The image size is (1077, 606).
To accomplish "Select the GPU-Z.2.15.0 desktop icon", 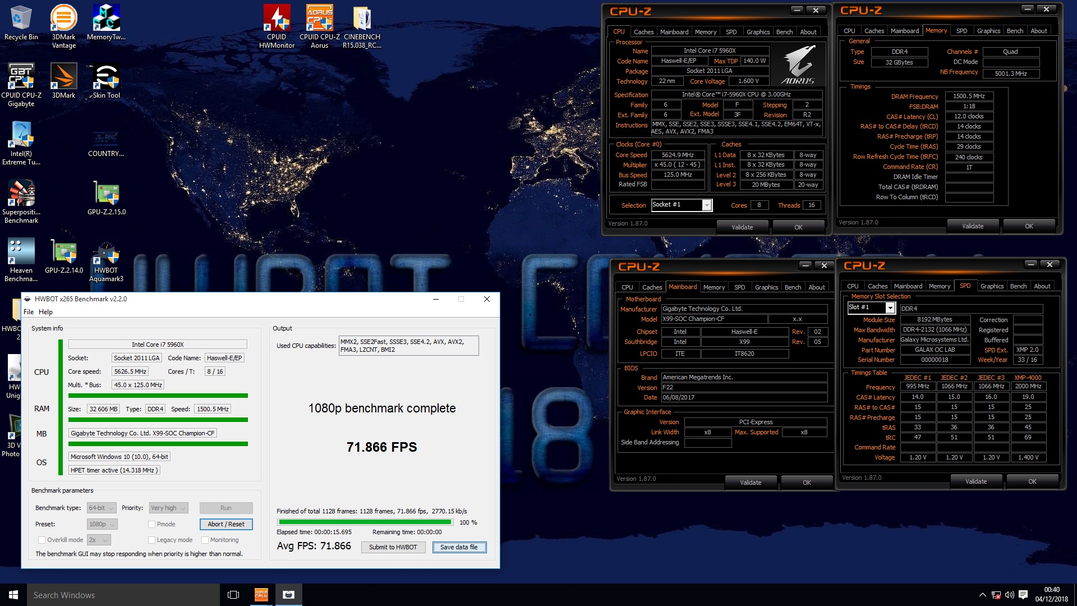I will [x=106, y=198].
